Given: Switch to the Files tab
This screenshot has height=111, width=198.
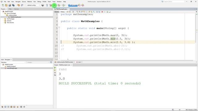Looking at the screenshot, I should point(10,9).
